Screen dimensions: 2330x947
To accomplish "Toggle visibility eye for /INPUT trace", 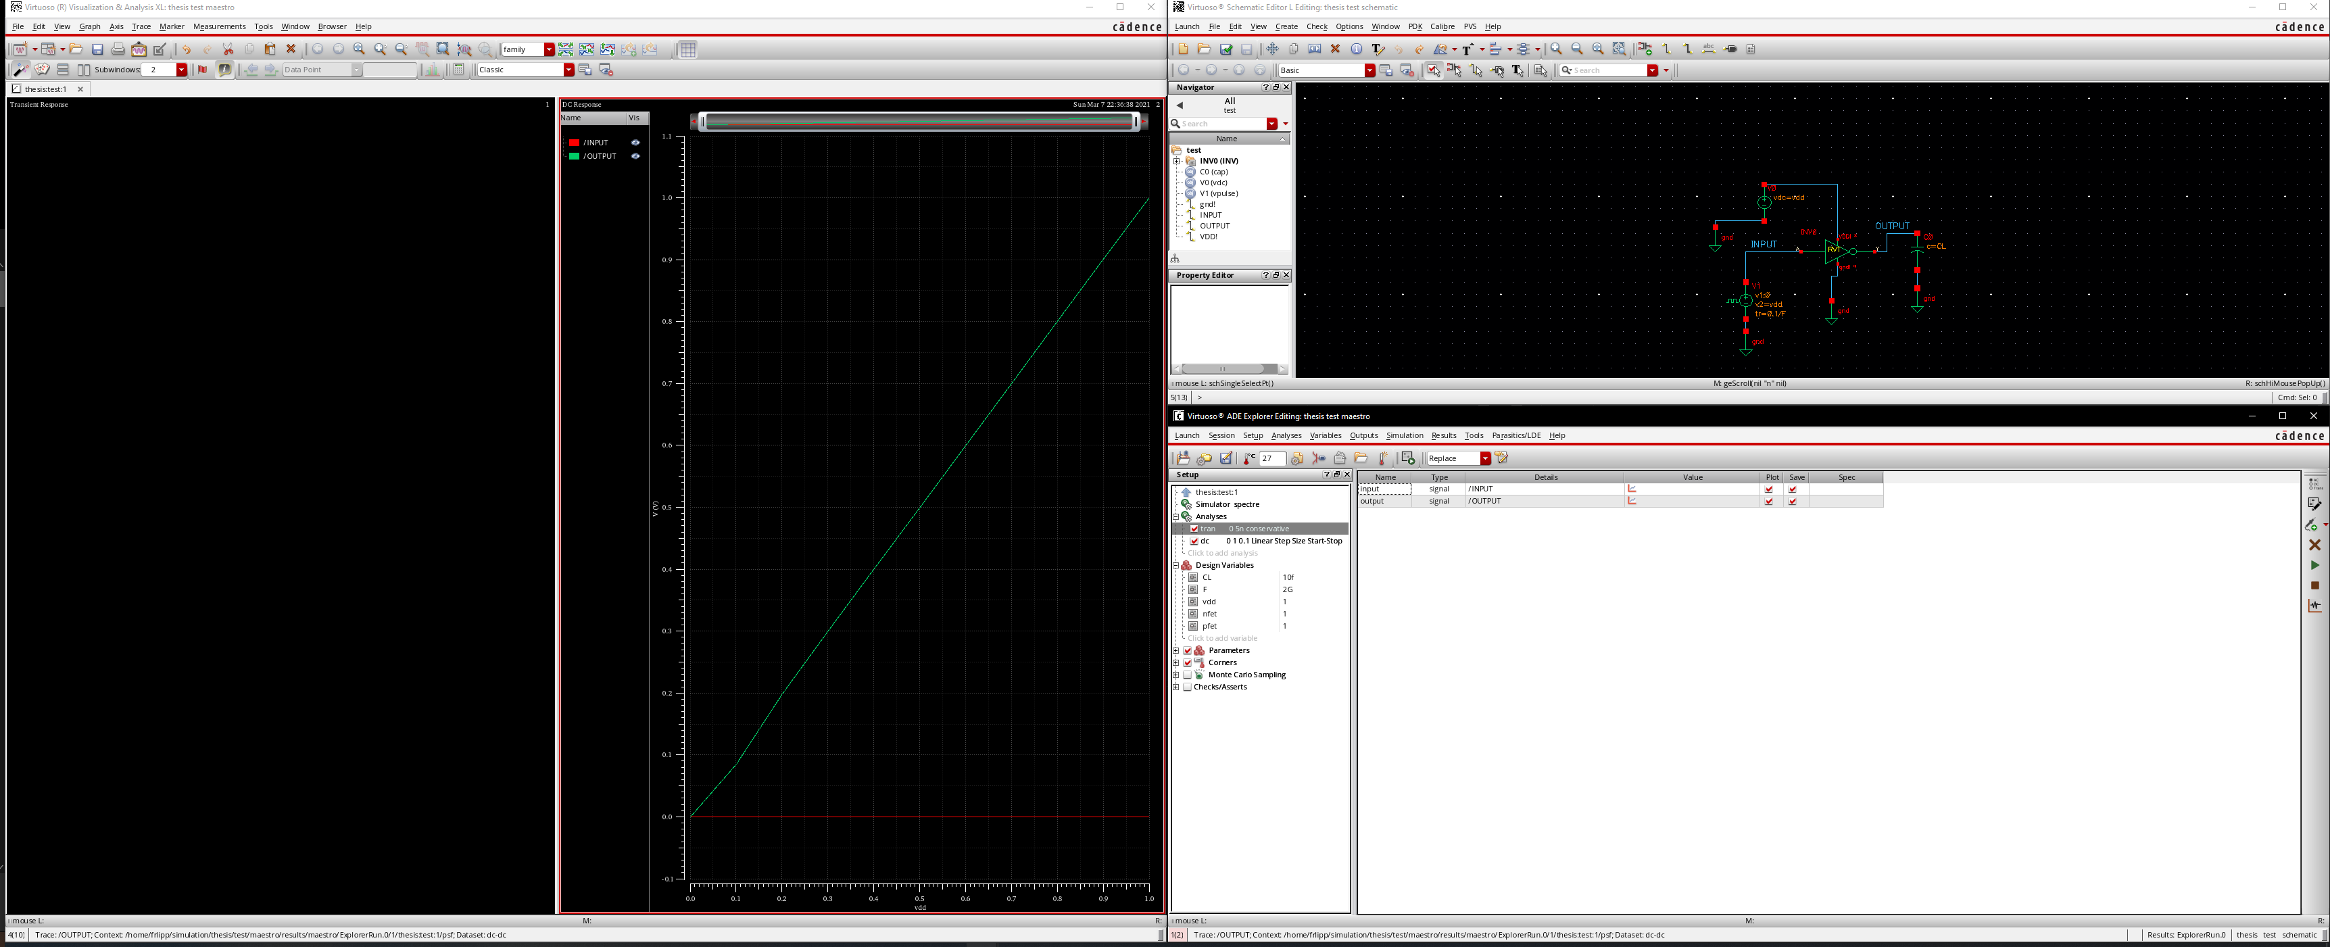I will 635,143.
